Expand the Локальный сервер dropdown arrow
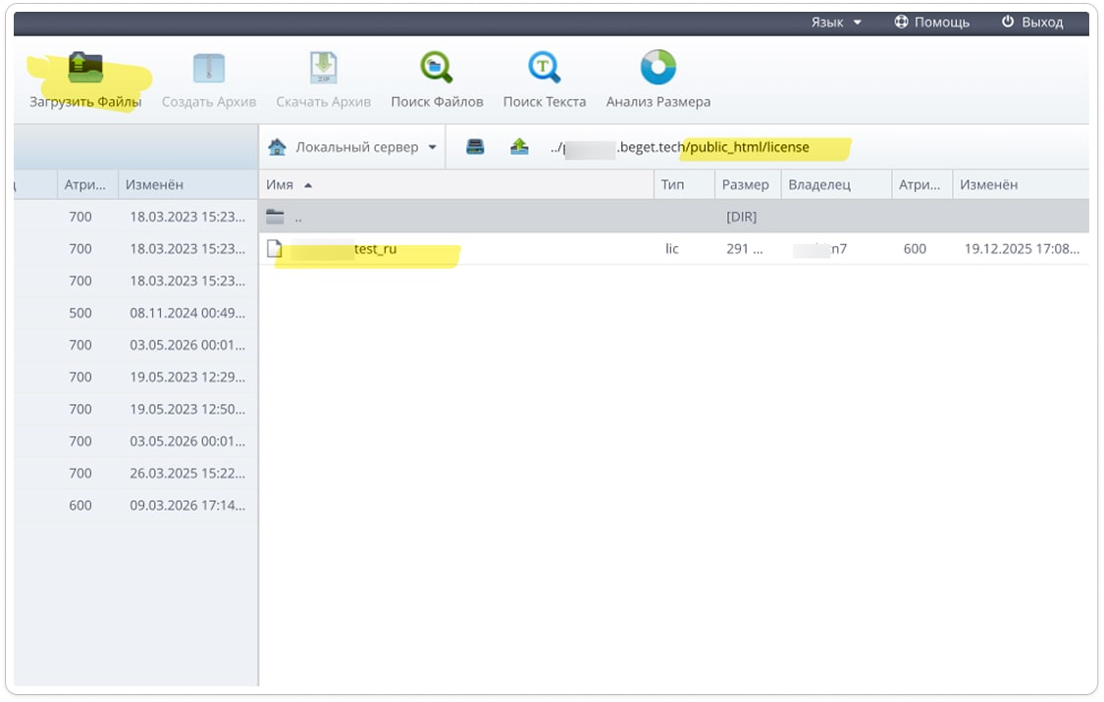Viewport: 1104px width, 702px height. pyautogui.click(x=433, y=147)
